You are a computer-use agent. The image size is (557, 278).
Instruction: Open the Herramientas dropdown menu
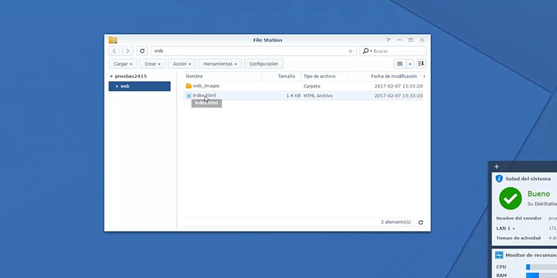220,64
